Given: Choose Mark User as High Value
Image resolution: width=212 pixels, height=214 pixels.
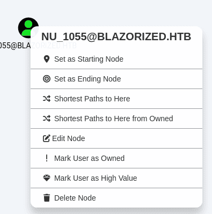Looking at the screenshot, I should tap(116, 178).
